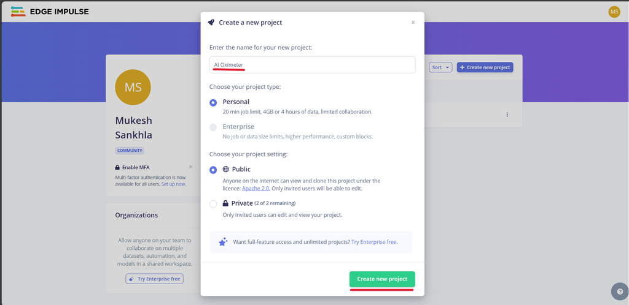Open the MS user avatar menu

point(614,12)
